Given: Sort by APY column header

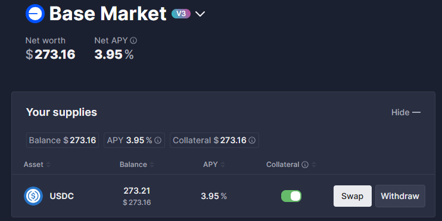Looking at the screenshot, I should click(210, 165).
